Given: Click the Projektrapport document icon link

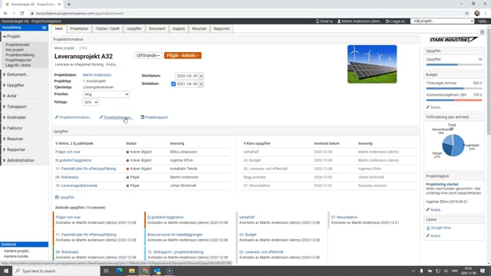Looking at the screenshot, I should pos(143,117).
